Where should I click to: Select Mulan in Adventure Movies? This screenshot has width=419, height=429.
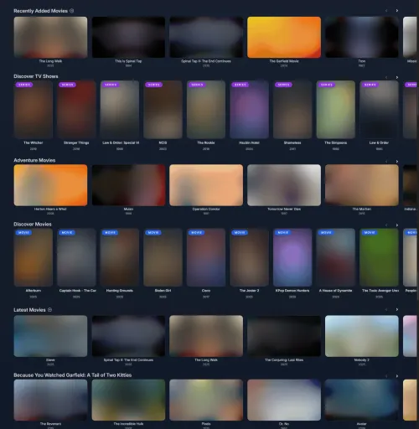(128, 185)
